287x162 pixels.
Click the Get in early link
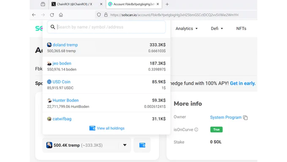[x=243, y=83]
